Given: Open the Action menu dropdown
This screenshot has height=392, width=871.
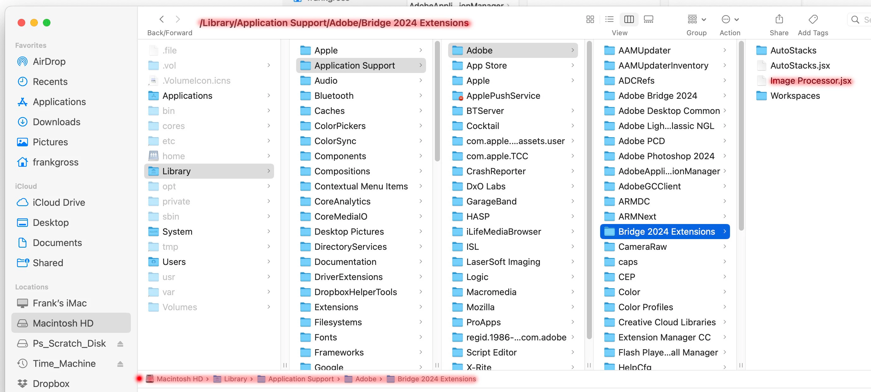Looking at the screenshot, I should coord(730,19).
